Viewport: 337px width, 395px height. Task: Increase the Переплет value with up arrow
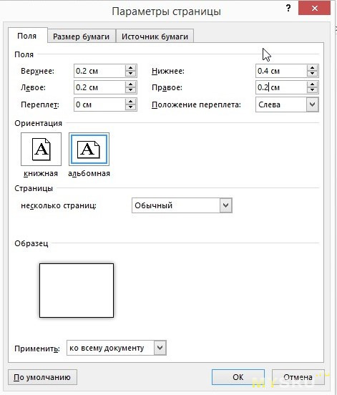click(130, 102)
